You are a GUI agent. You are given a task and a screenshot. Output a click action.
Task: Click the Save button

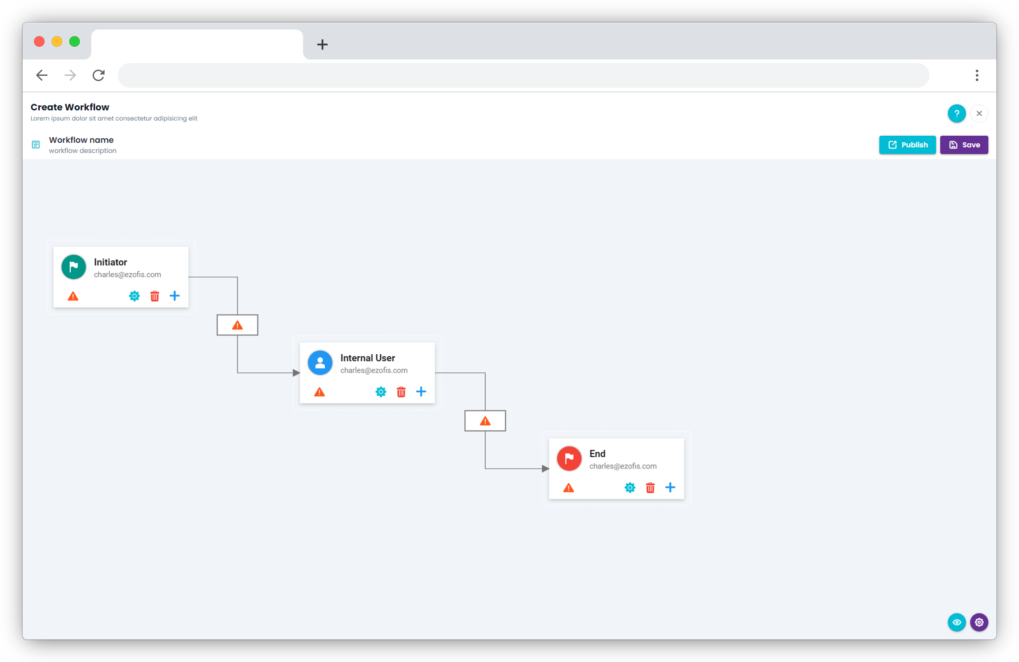point(964,145)
